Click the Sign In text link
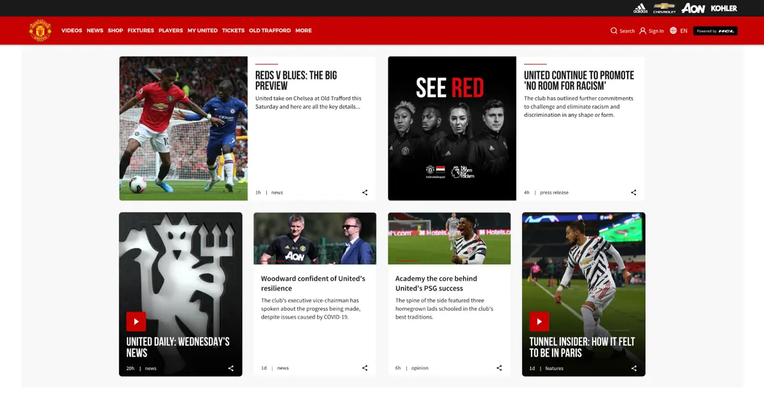Image resolution: width=764 pixels, height=396 pixels. click(x=656, y=31)
